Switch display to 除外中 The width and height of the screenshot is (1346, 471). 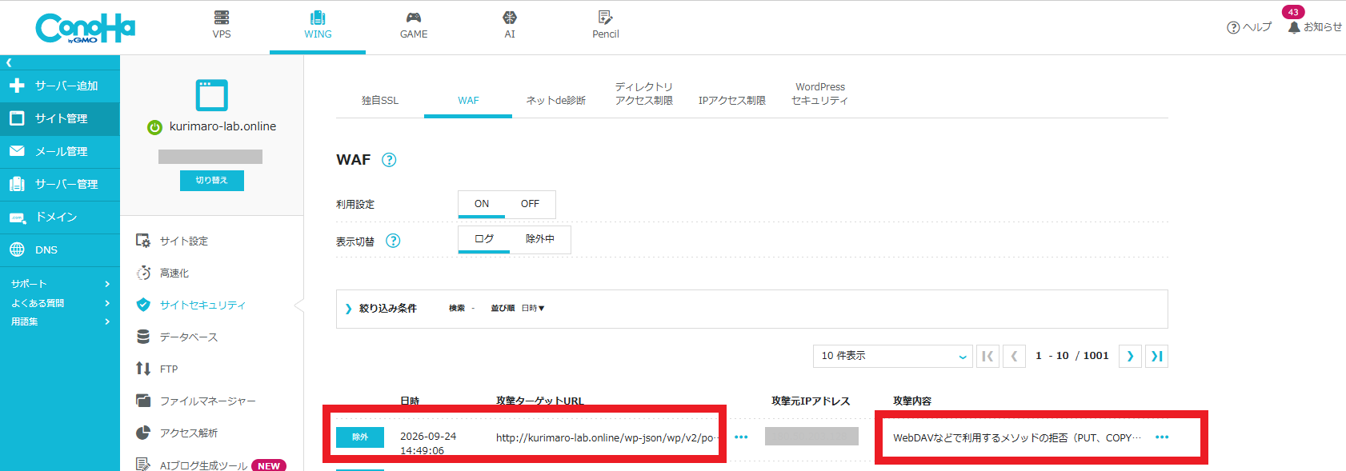click(x=540, y=239)
